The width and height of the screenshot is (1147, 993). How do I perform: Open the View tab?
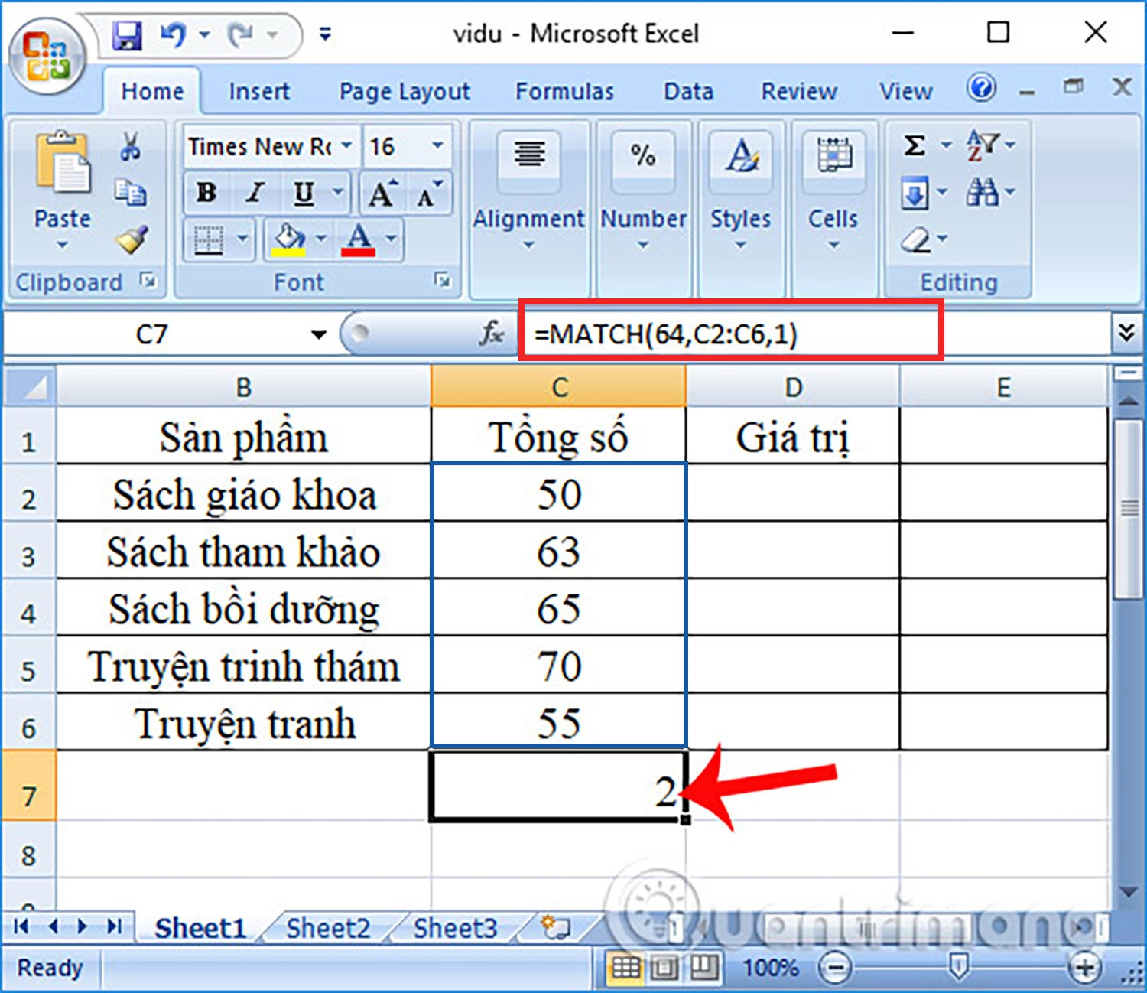coord(905,92)
